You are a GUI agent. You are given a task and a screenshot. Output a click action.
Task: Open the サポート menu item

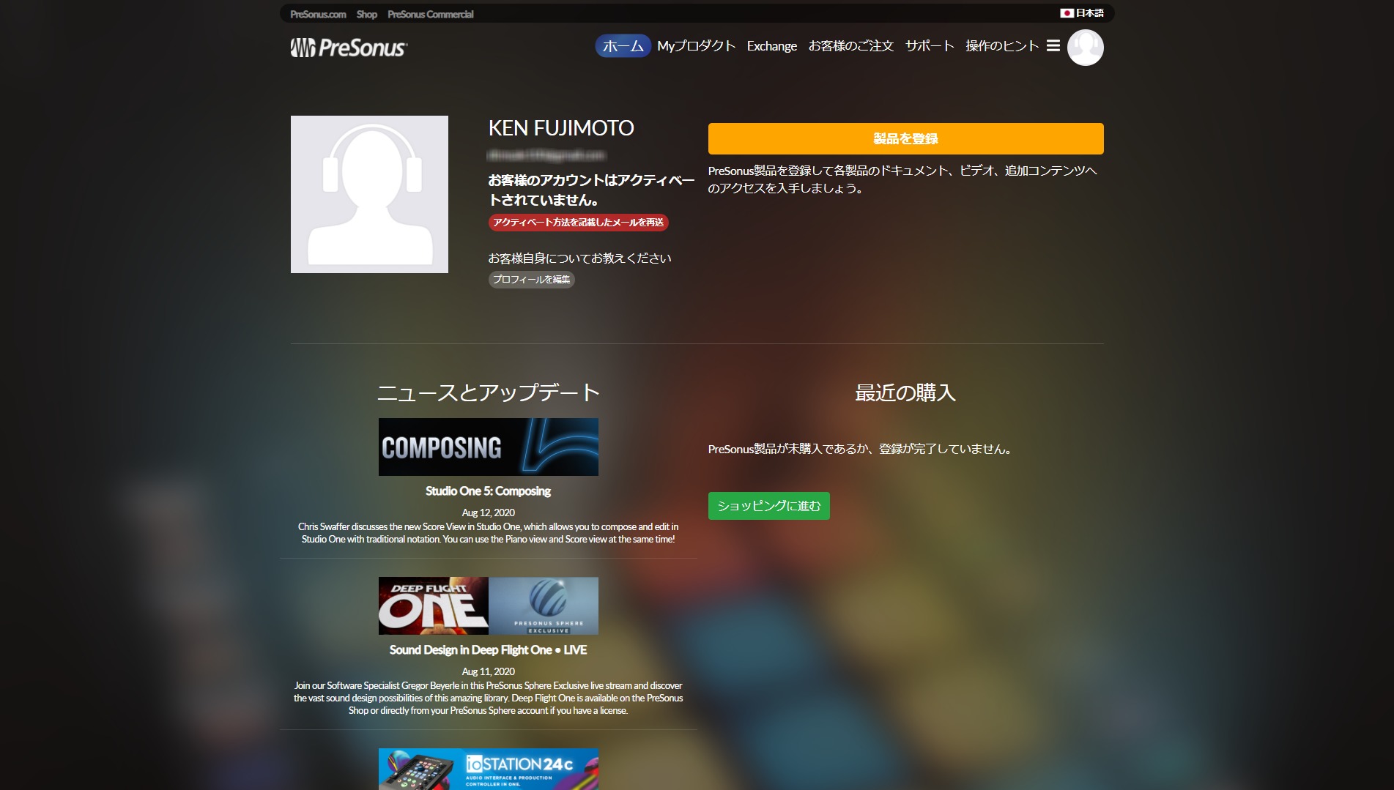pos(929,45)
